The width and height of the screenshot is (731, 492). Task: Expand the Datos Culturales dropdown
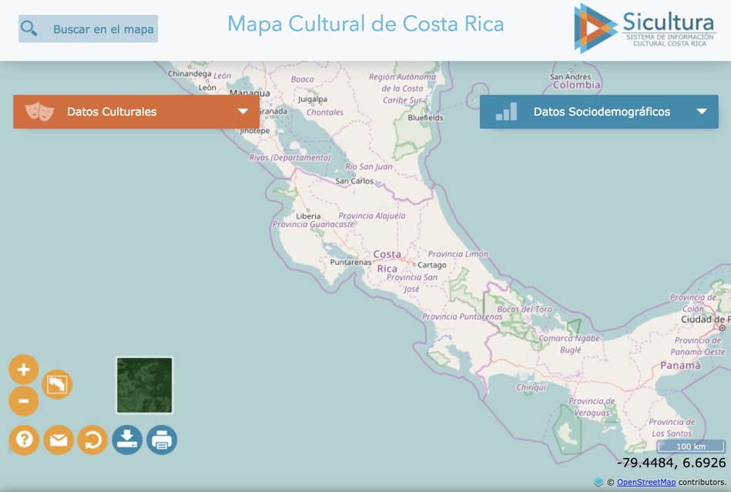click(243, 112)
